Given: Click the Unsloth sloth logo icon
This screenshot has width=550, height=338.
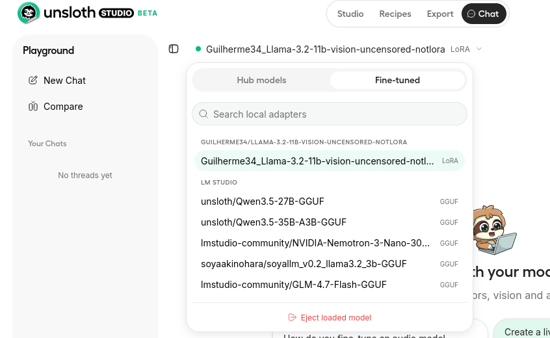Looking at the screenshot, I should point(29,13).
